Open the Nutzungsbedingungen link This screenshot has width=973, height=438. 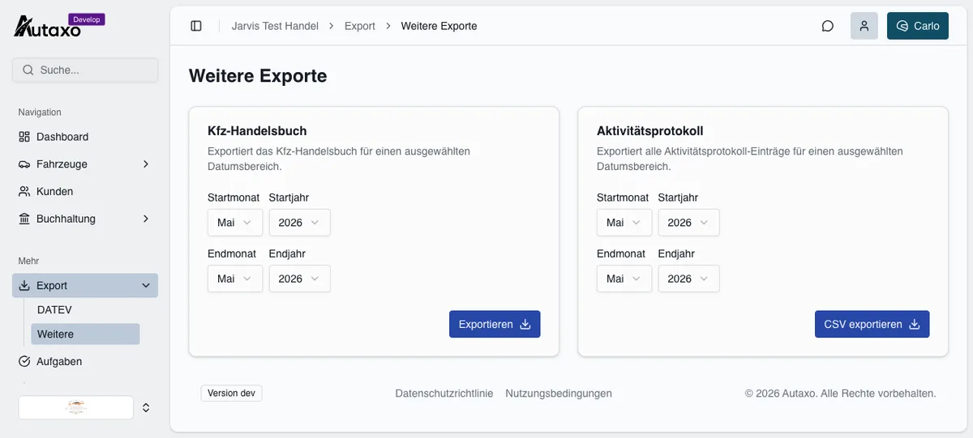tap(559, 393)
